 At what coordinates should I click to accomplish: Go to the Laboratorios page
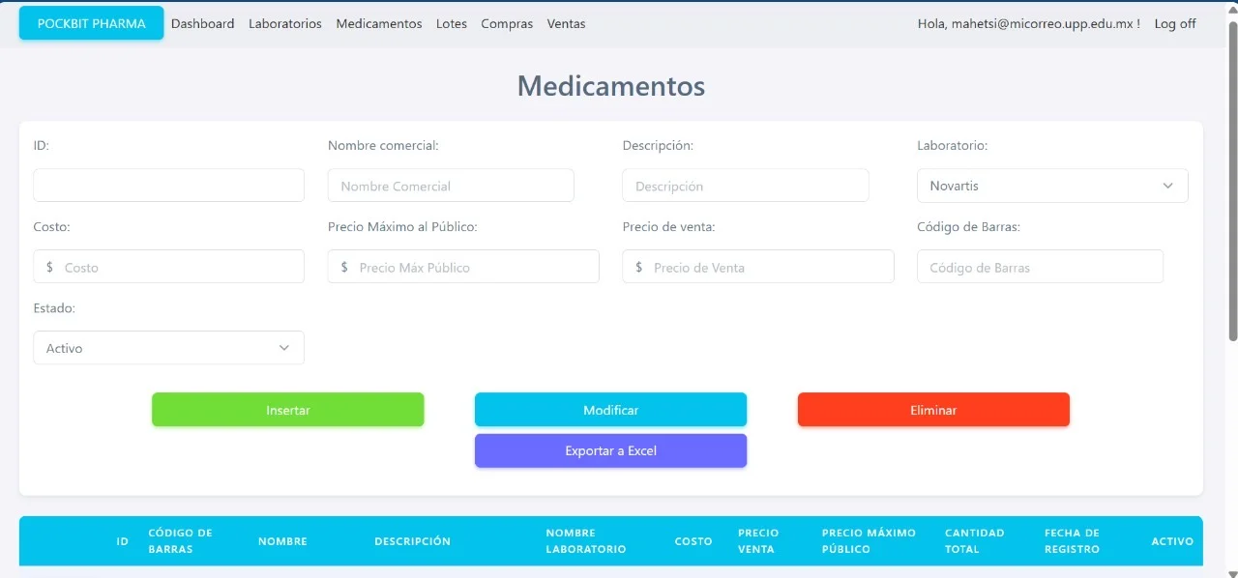(285, 23)
